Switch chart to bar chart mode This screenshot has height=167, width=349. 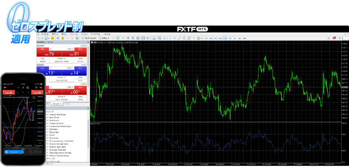tap(113, 38)
